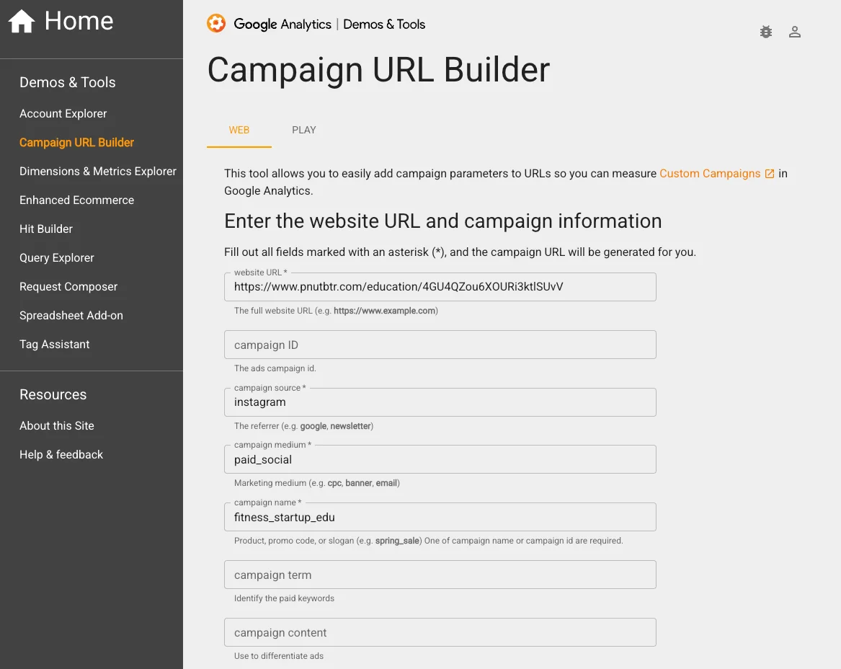841x669 pixels.
Task: Navigate to Hit Builder
Action: [x=46, y=229]
